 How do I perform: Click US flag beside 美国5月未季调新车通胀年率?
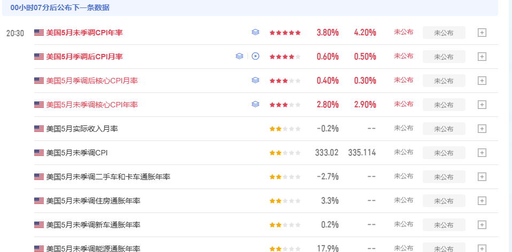(39, 225)
